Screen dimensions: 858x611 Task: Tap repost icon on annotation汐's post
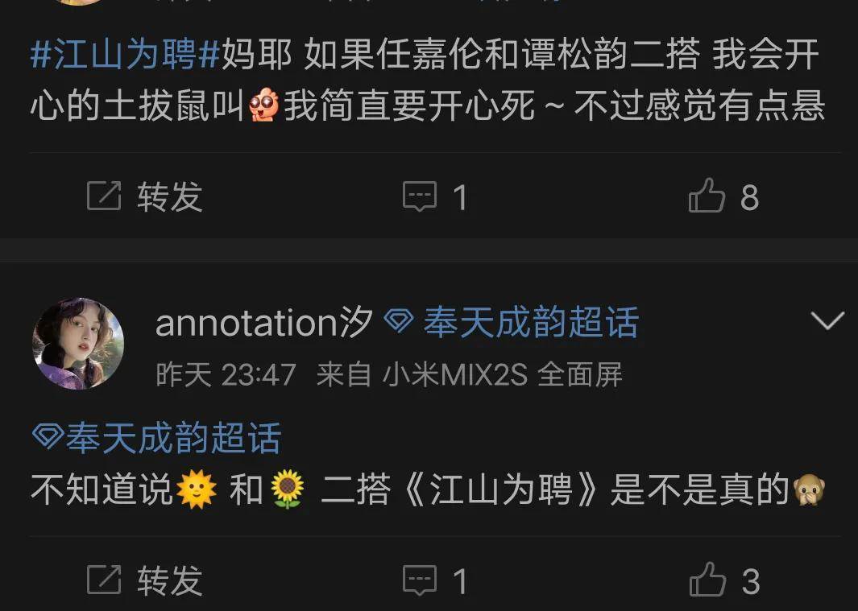click(x=104, y=580)
